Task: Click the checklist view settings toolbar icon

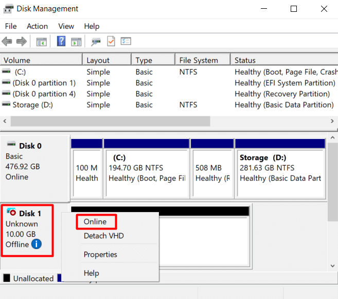Action: coord(126,42)
